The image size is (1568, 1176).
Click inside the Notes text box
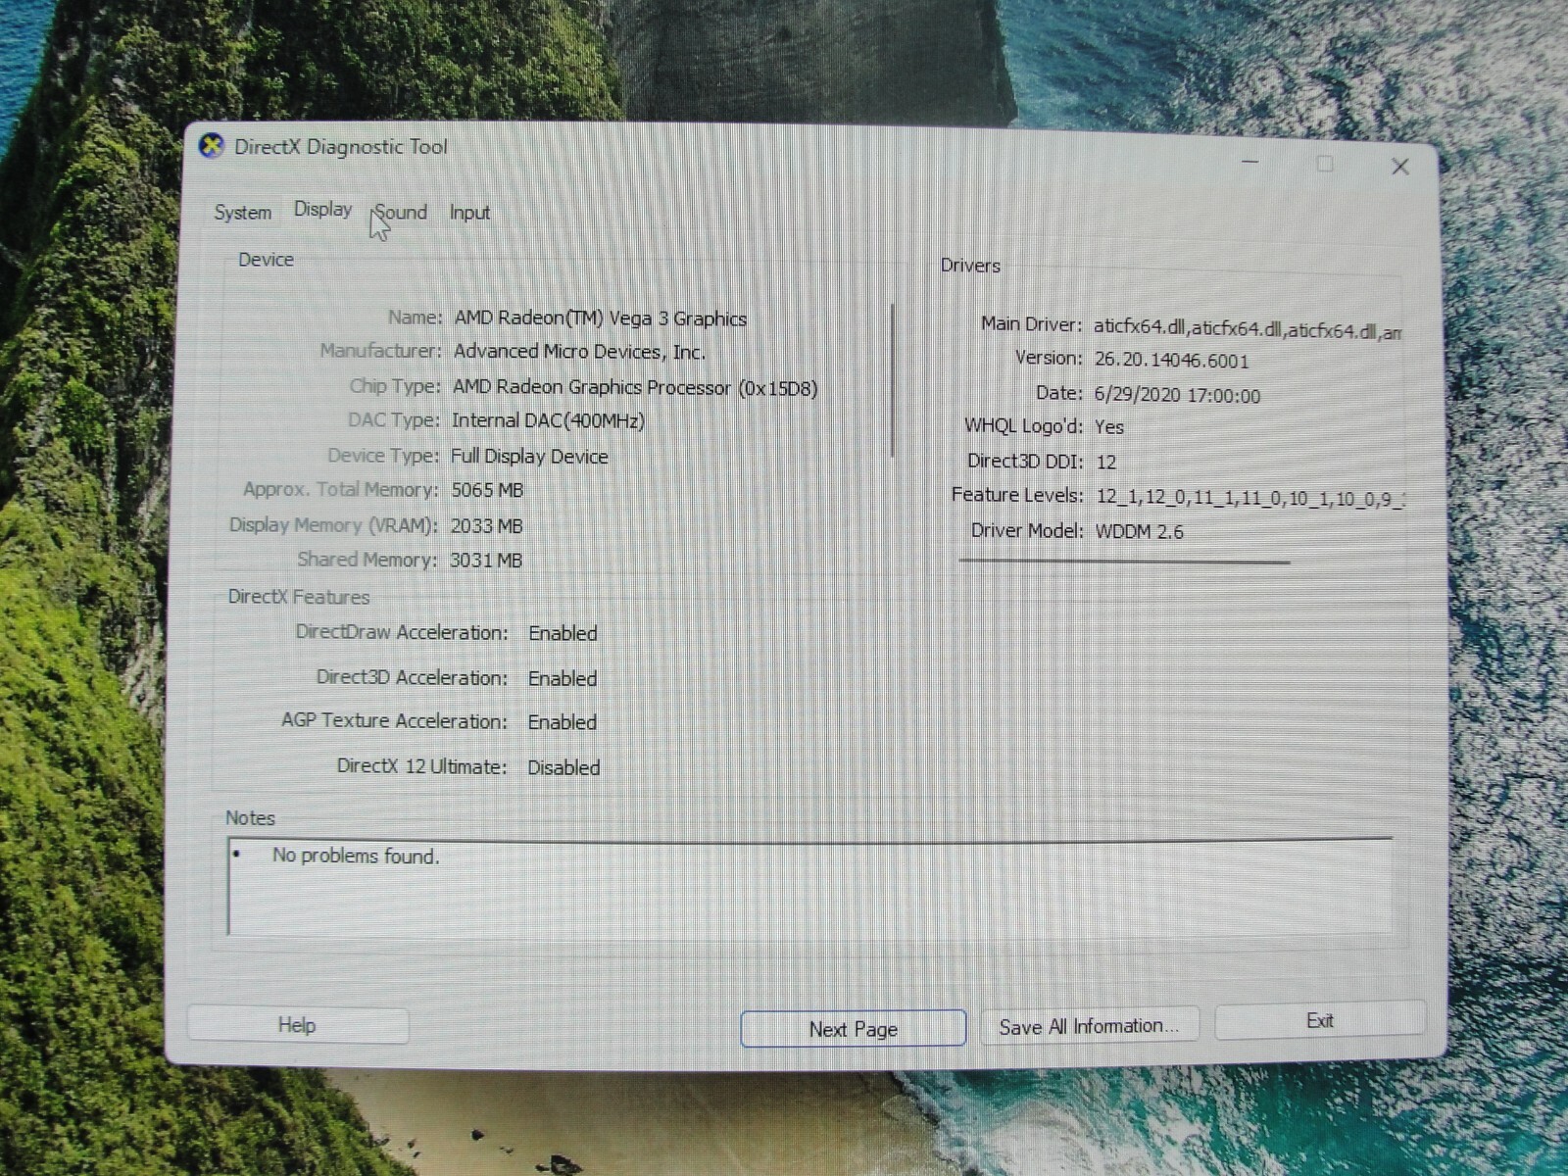coord(809,887)
